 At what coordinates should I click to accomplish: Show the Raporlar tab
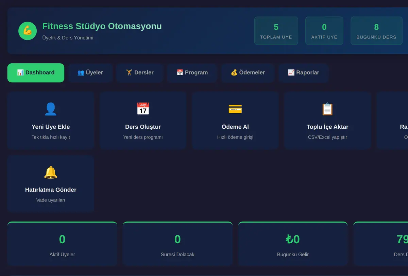pos(304,72)
